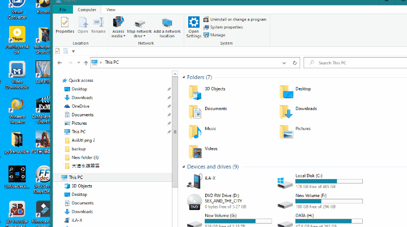This screenshot has width=407, height=227.
Task: Select OneDrive in the navigation pane
Action: (x=80, y=106)
